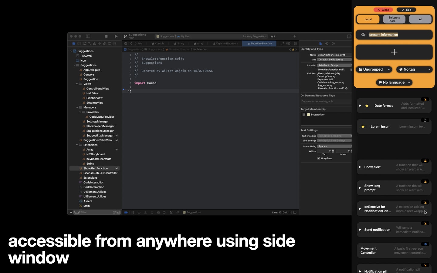Toggle star favorite on Lorem ipsum snippet

363,126
